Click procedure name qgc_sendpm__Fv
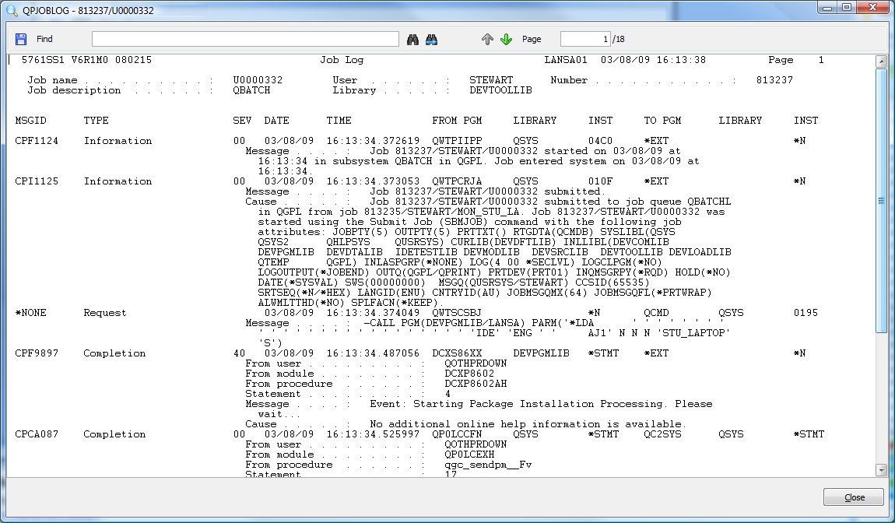Screen dimensions: 895x523 pos(489,465)
